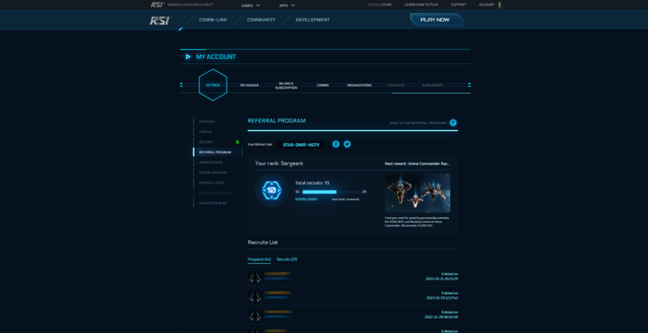This screenshot has width=648, height=333.
Task: Click the avatar of recruit enlisted 2023-01-15
Action: click(x=255, y=276)
